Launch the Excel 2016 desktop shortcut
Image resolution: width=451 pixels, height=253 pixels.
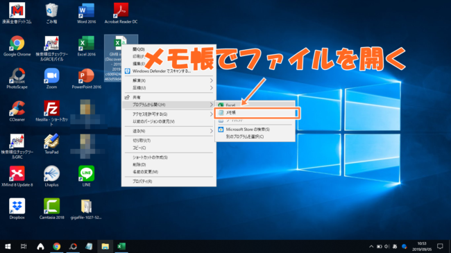tap(86, 46)
